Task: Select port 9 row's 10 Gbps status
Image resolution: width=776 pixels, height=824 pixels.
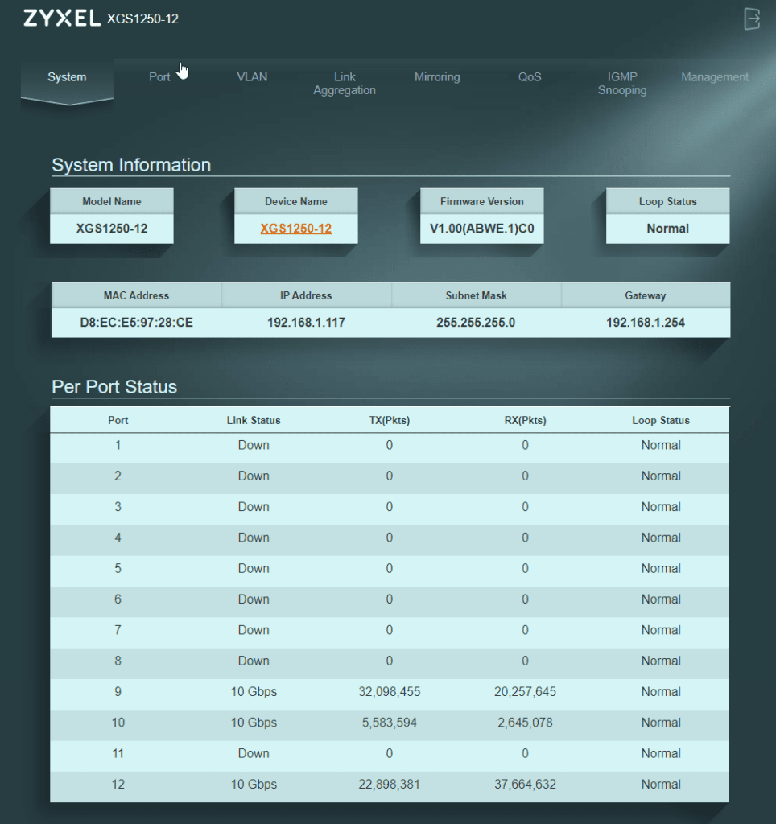Action: click(254, 692)
